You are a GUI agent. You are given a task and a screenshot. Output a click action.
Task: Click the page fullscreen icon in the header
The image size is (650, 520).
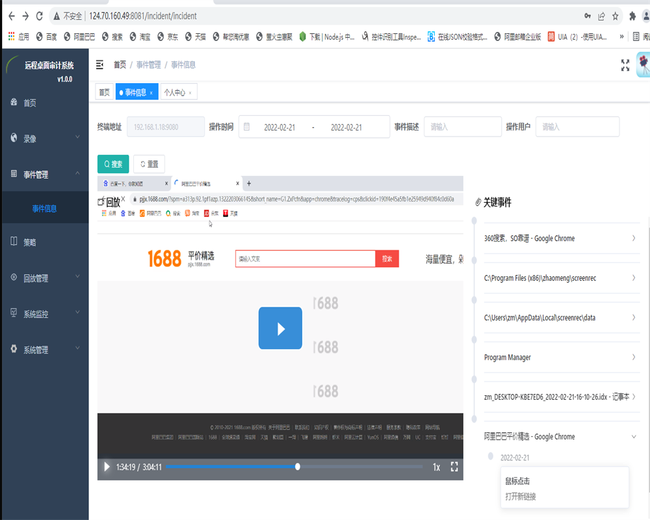click(x=625, y=64)
